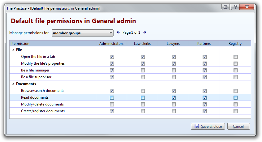This screenshot has height=142, width=262.
Task: Click the Page 1 of 1 indicator
Action: coord(131,32)
